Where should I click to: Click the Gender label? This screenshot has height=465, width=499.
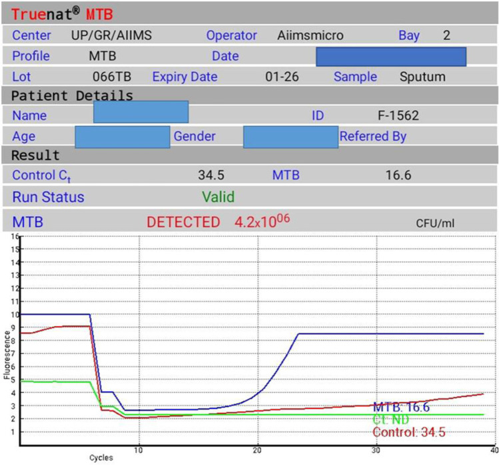pos(195,136)
